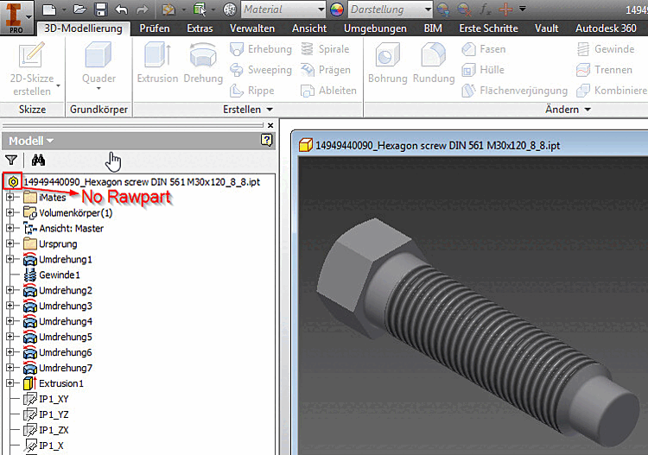Select the root part node in browser

(132, 181)
